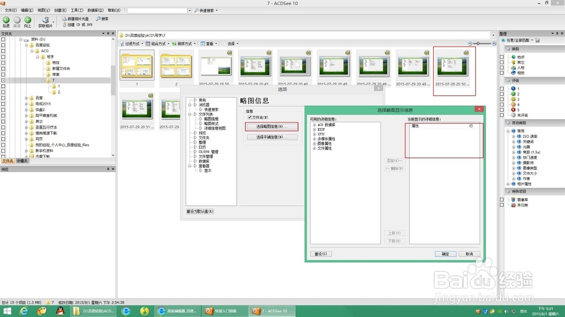Click 确定 in the thumbnail info dialog
The image size is (565, 317).
pyautogui.click(x=445, y=254)
